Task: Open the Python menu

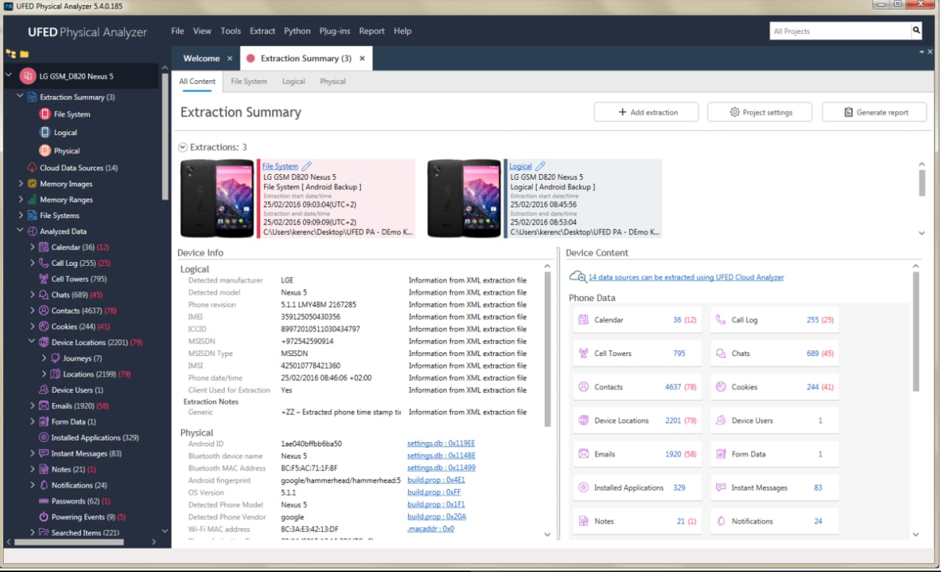Action: tap(297, 31)
